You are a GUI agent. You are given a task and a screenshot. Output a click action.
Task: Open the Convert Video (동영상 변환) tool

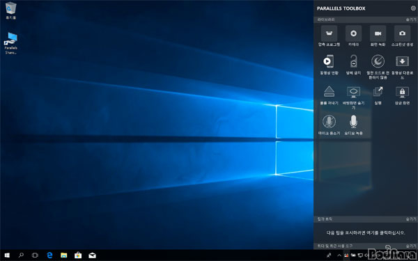[x=329, y=65]
